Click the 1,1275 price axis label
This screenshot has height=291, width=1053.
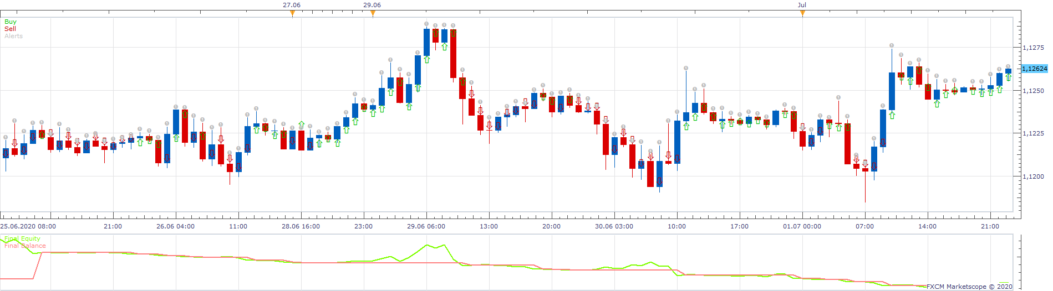click(1033, 48)
